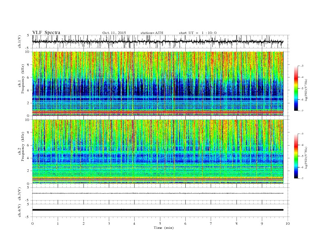Click the "ch.1(V)" axis label
Screen dimensions: 324x251
point(20,41)
